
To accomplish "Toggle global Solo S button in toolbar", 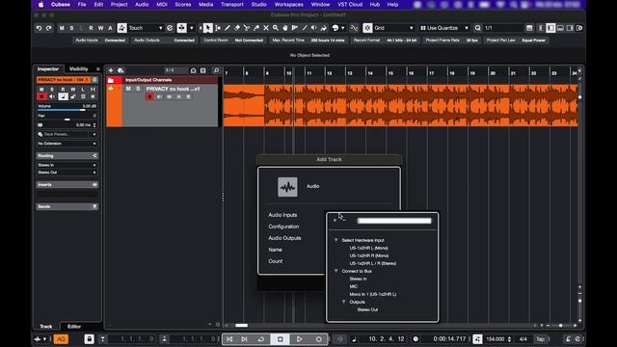I will 71,28.
